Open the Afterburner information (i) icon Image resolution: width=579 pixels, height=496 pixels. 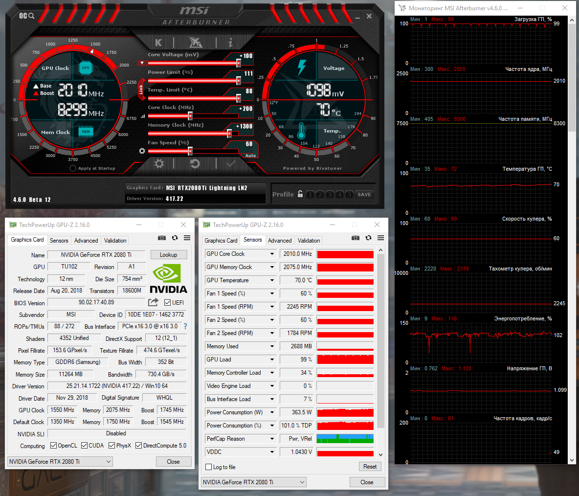click(230, 43)
